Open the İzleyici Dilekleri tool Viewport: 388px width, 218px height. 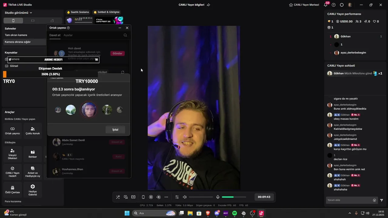coord(12,154)
